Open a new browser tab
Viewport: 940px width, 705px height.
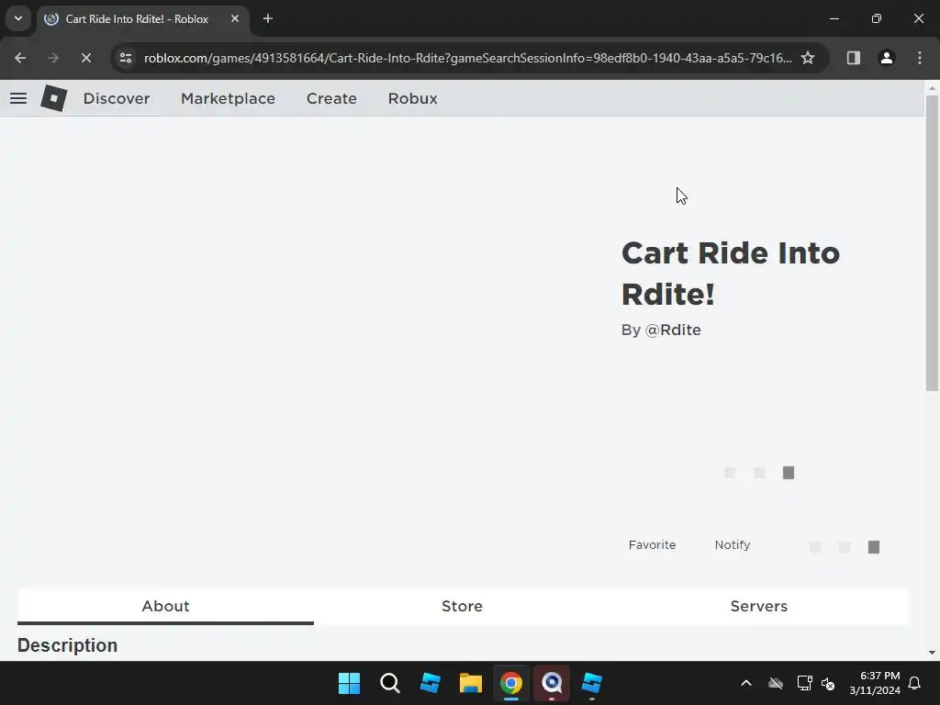[268, 18]
